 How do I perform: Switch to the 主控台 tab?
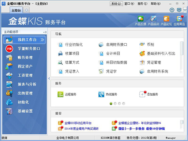pos(16,10)
